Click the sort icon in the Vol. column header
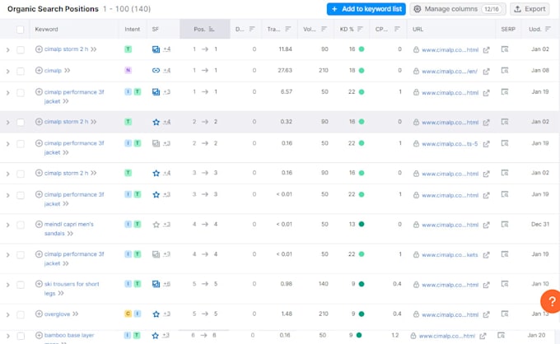This screenshot has height=344, width=560. (324, 29)
